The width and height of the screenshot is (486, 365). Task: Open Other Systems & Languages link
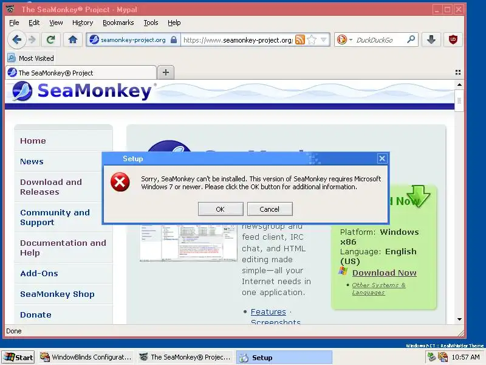point(378,288)
